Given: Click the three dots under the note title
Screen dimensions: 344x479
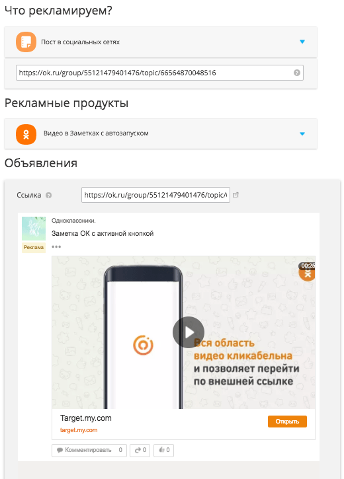Looking at the screenshot, I should [56, 246].
